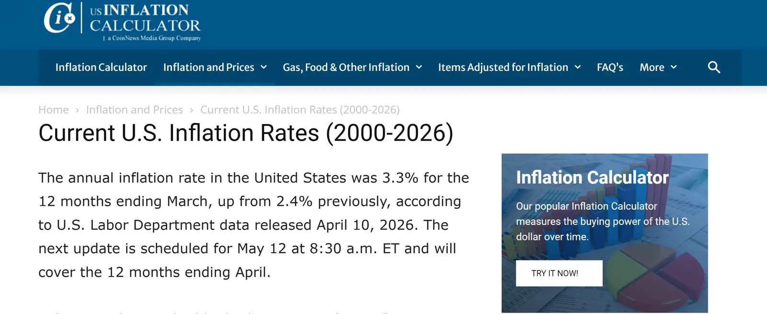Go to the FAQ's page

[610, 67]
